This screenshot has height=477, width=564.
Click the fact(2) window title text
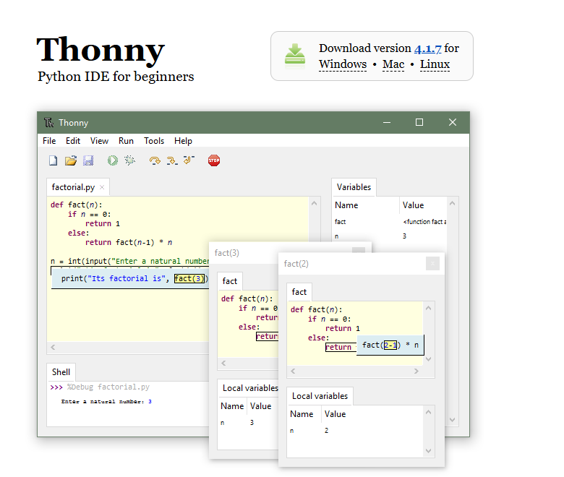(296, 264)
